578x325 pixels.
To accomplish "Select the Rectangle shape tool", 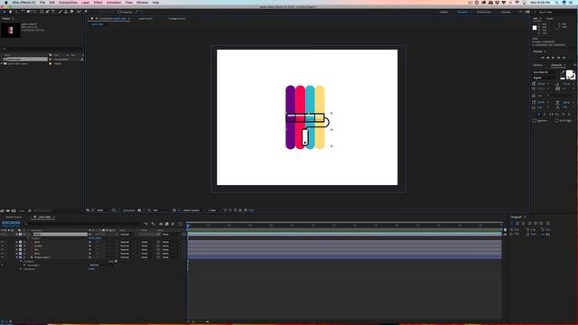I will coord(42,12).
